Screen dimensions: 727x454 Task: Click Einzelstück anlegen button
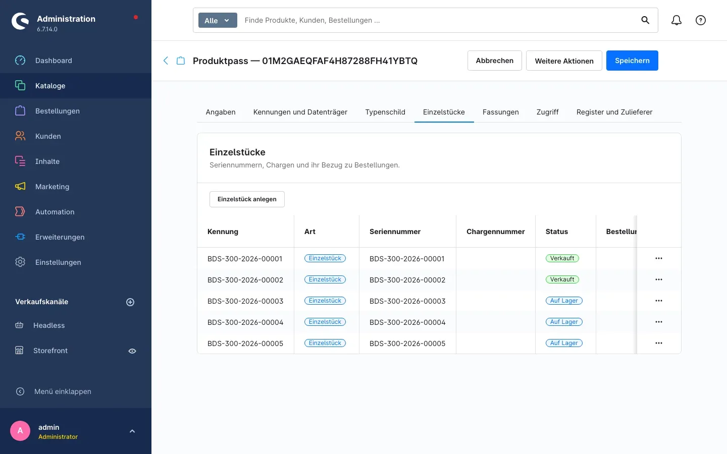(x=247, y=199)
